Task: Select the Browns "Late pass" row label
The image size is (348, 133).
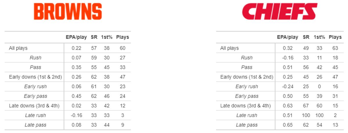Action: pyautogui.click(x=35, y=125)
